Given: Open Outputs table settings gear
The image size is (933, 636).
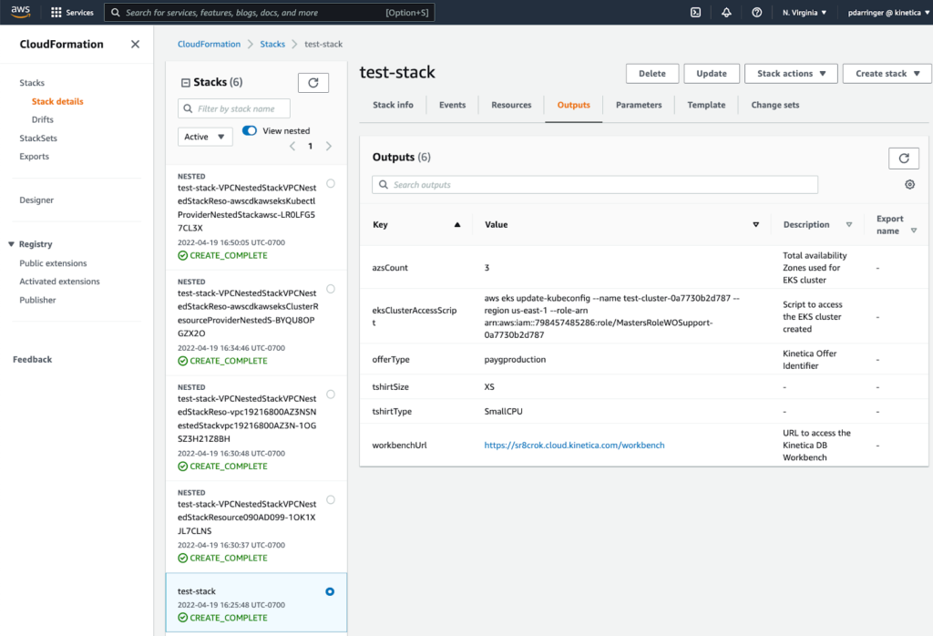Looking at the screenshot, I should pos(909,185).
